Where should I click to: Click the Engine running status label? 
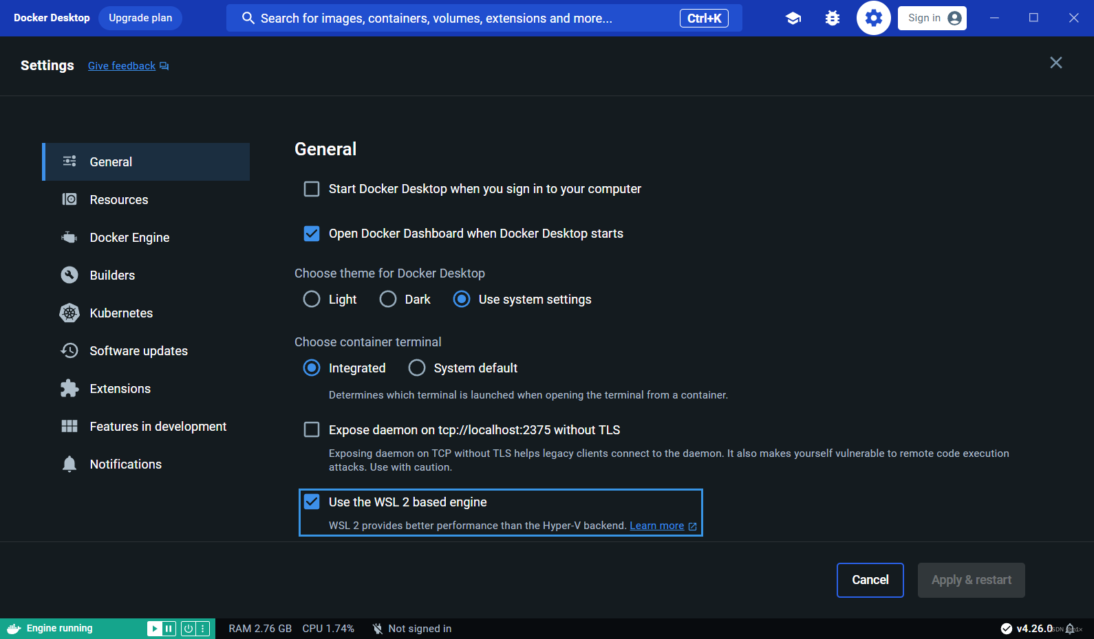[59, 628]
